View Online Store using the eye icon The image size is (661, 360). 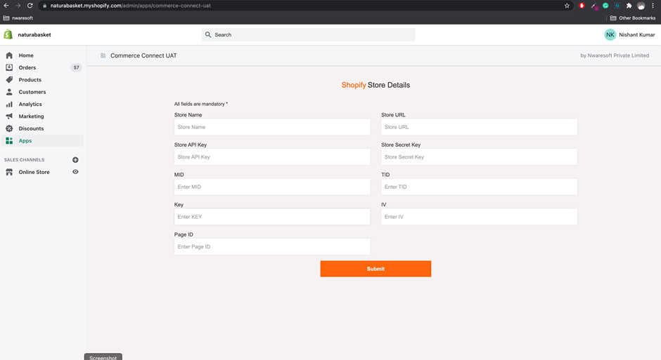(x=75, y=172)
